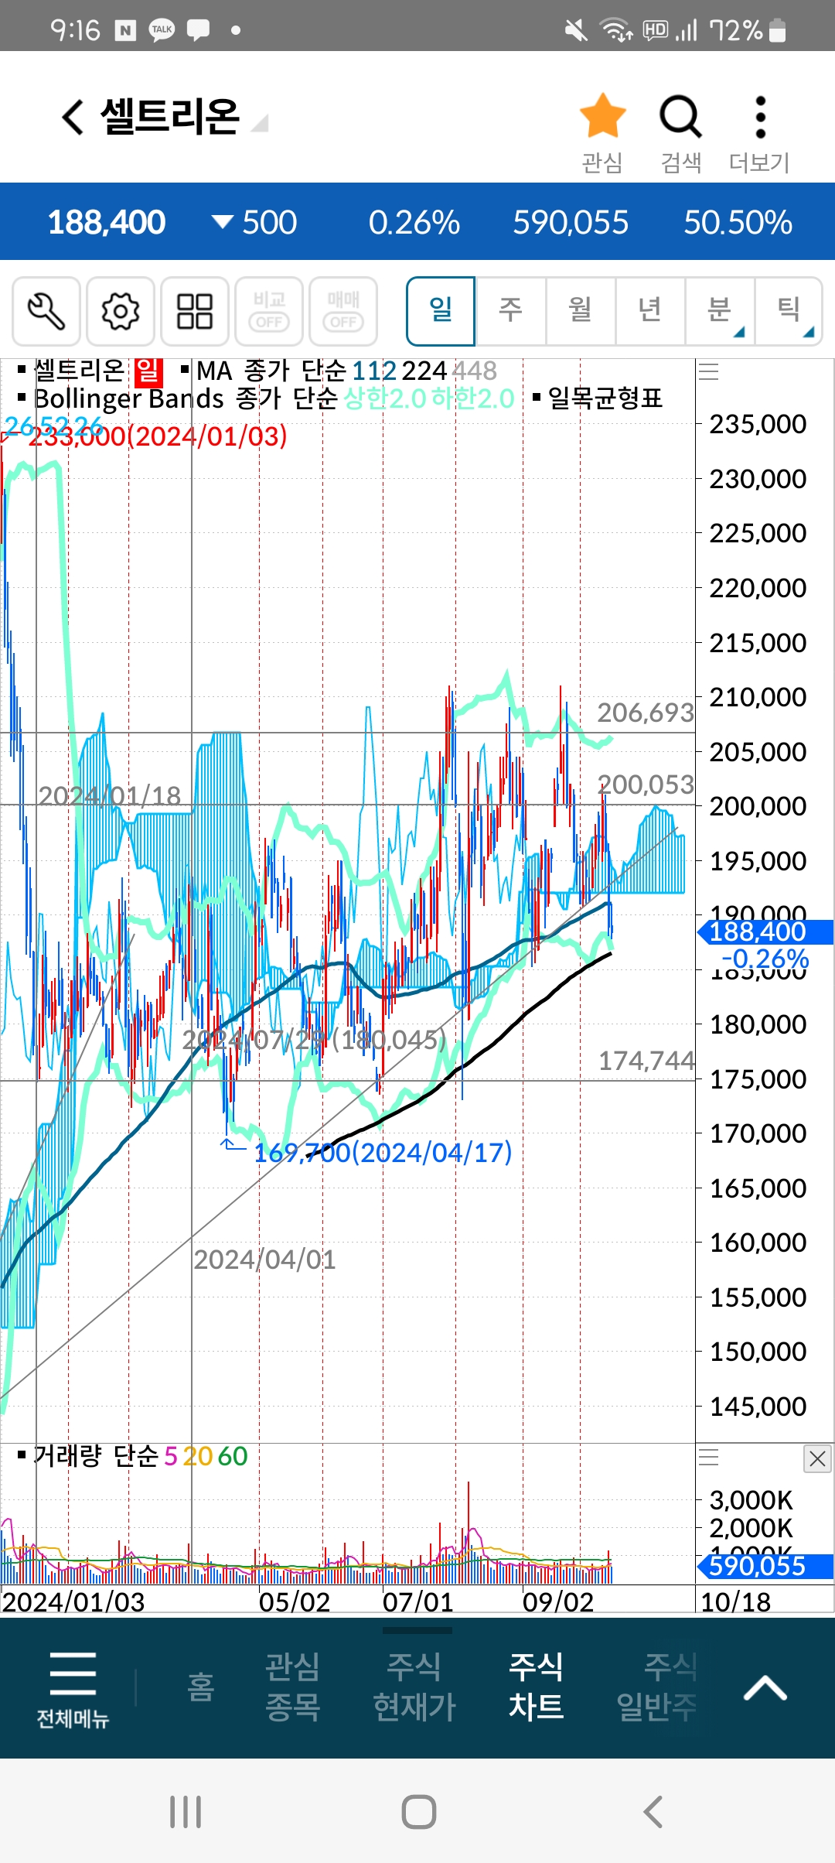Tap KakaoTalk notification icon in status bar
The height and width of the screenshot is (1863, 835).
(162, 30)
